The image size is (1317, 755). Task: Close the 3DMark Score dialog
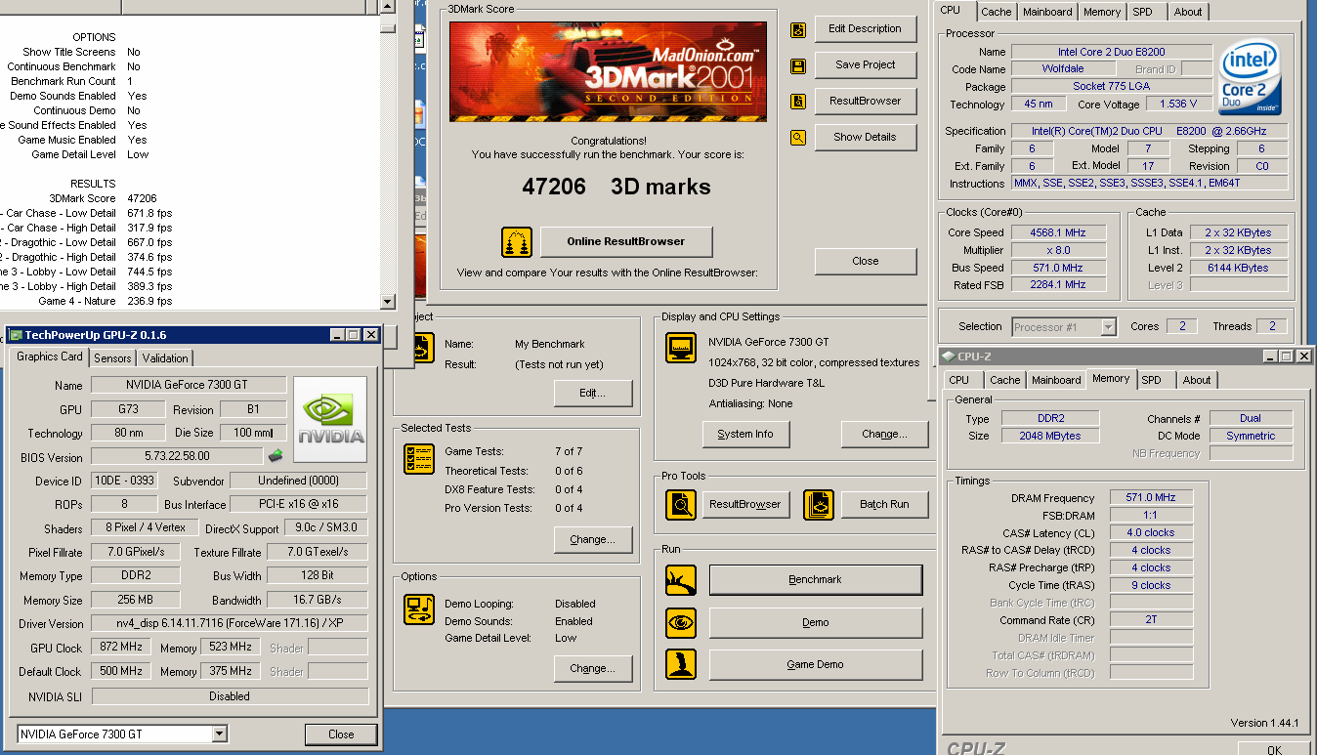point(866,262)
